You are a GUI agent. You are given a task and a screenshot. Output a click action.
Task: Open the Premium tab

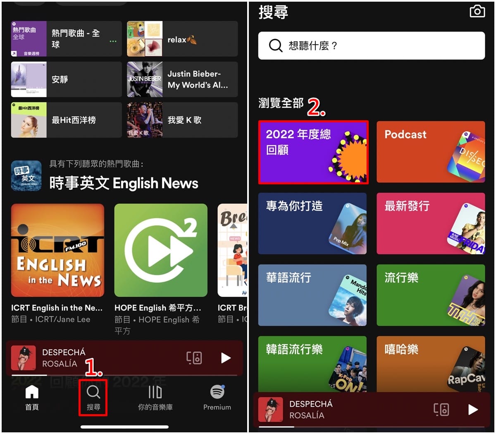(217, 398)
